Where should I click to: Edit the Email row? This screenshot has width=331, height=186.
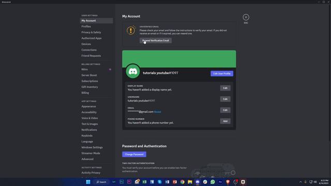[x=225, y=110]
